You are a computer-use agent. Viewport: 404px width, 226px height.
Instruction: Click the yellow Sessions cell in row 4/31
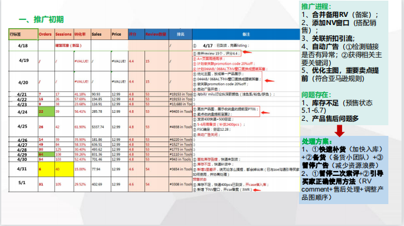[64, 169]
